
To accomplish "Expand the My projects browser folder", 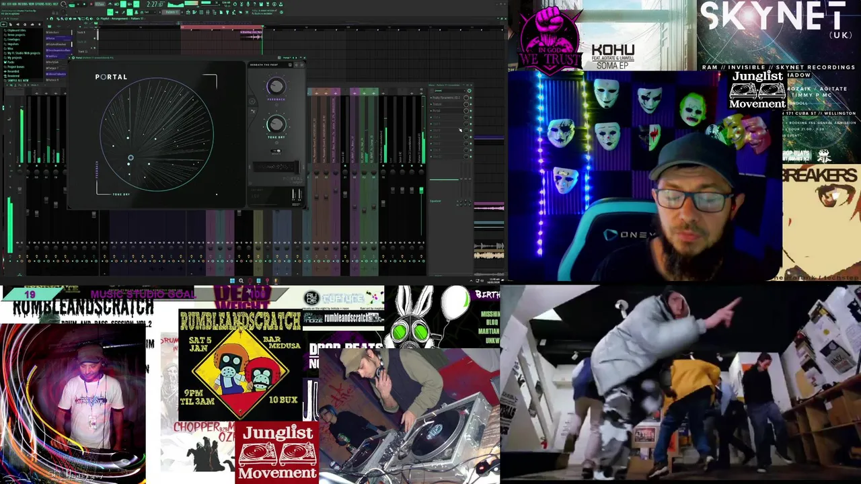I will point(13,58).
